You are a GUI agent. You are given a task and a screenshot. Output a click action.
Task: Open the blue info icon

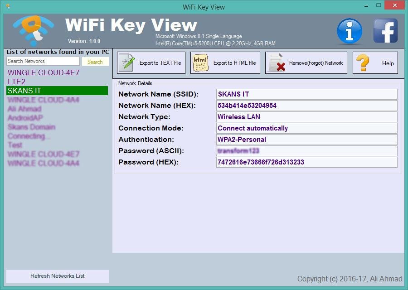349,31
